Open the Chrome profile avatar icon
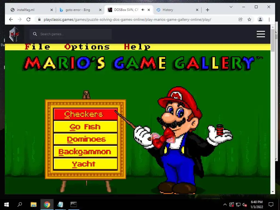 (x=260, y=19)
